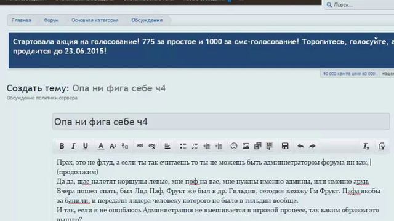
Task: Switch editor mode using the rightmost toolbar icon
Action: [382, 146]
